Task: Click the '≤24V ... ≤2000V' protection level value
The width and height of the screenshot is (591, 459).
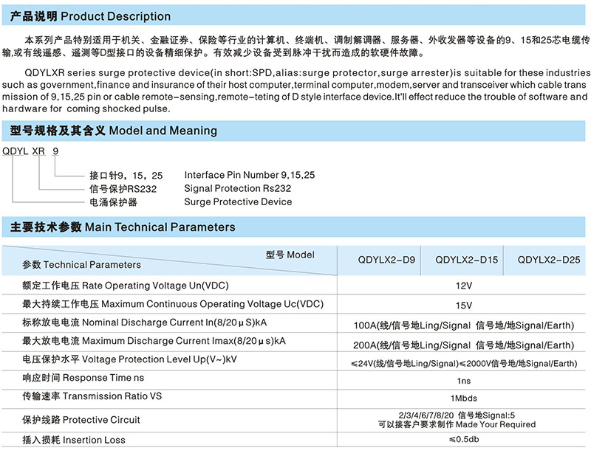Action: point(464,363)
